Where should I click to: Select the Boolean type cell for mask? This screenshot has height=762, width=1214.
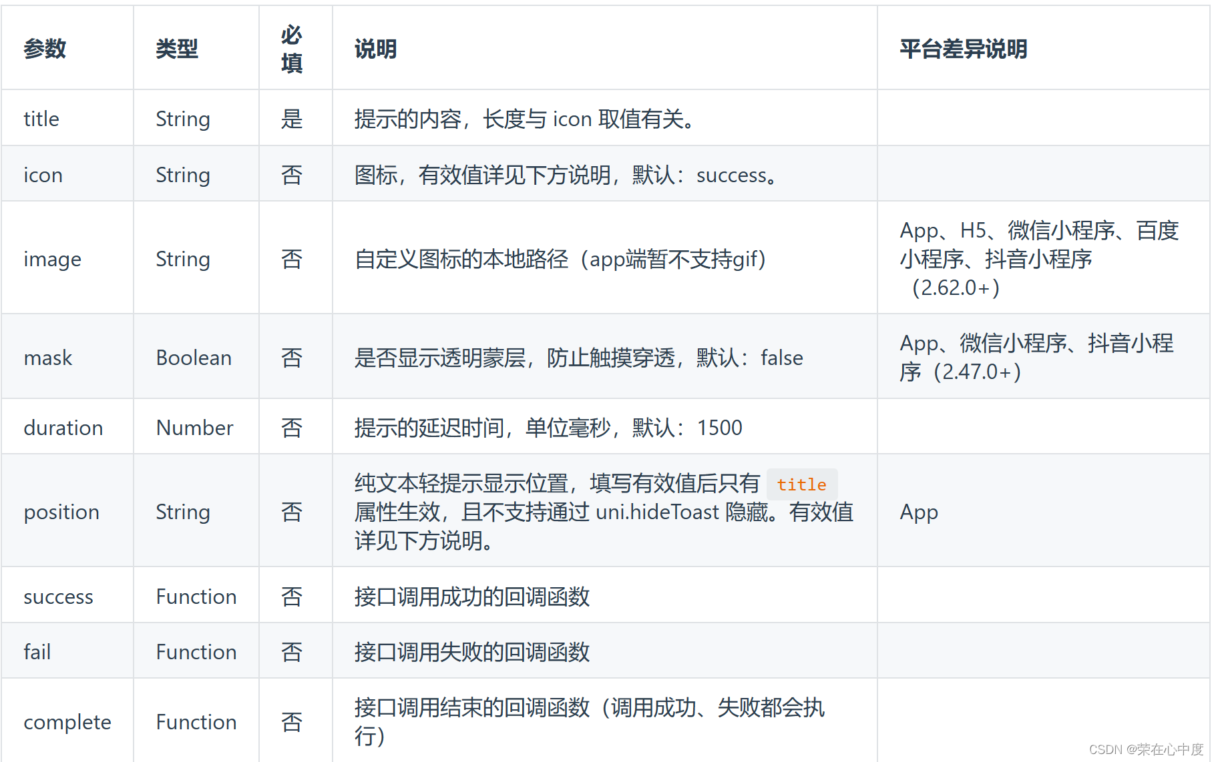click(193, 357)
